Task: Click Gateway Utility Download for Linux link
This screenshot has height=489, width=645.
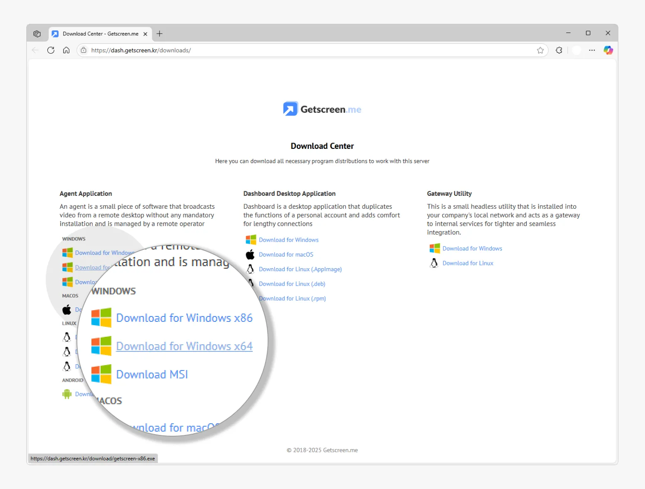Action: coord(468,263)
